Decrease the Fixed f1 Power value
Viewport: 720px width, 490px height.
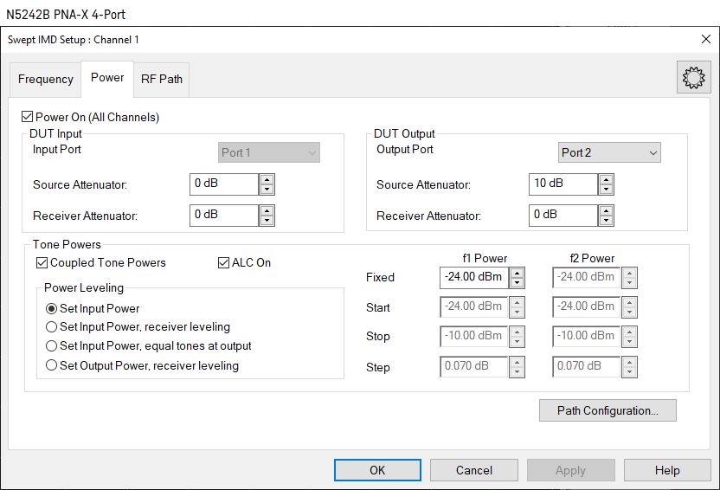[x=517, y=282]
